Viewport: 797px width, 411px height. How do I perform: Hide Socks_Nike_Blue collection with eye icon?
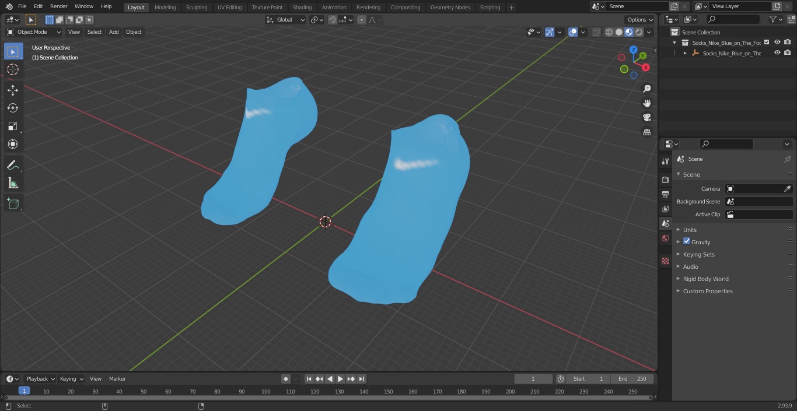777,42
